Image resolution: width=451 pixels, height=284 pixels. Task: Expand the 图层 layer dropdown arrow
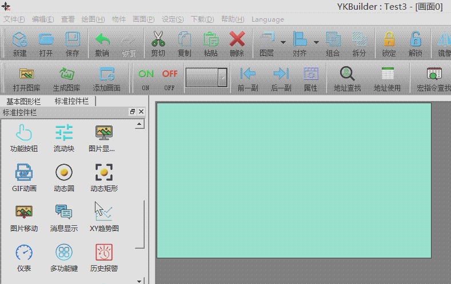pyautogui.click(x=283, y=42)
